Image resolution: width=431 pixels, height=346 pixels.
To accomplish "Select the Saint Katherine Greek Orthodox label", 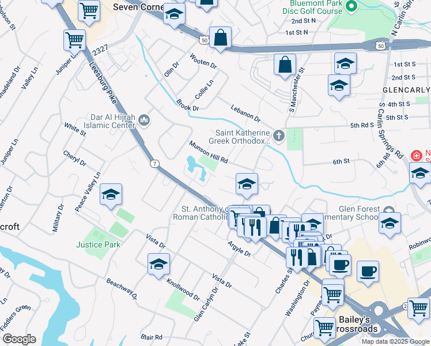I will 240,137.
